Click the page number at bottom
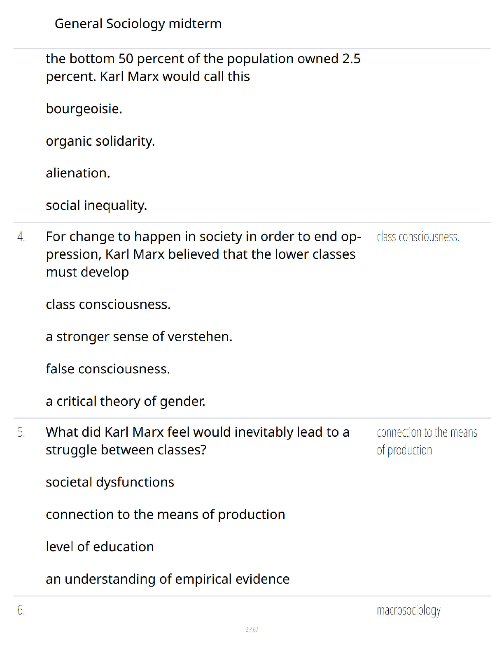Viewport: 504px width, 652px height. pyautogui.click(x=252, y=629)
